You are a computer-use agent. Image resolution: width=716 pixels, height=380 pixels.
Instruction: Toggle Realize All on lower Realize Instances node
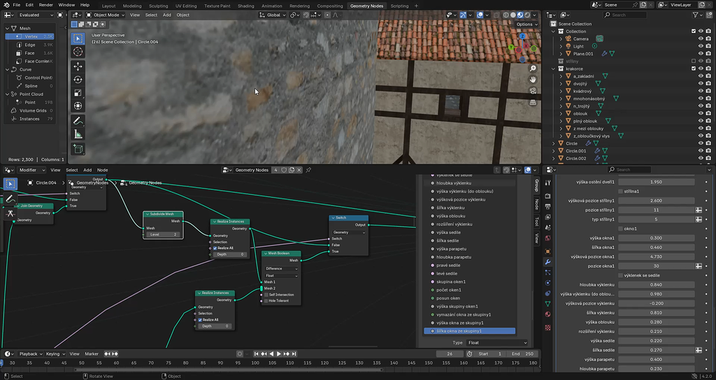[200, 320]
